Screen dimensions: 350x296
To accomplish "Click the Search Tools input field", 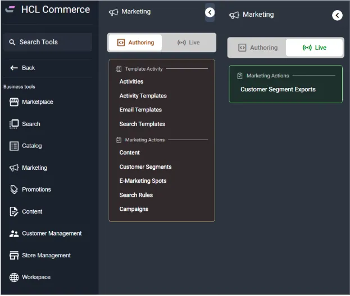I will click(x=48, y=42).
